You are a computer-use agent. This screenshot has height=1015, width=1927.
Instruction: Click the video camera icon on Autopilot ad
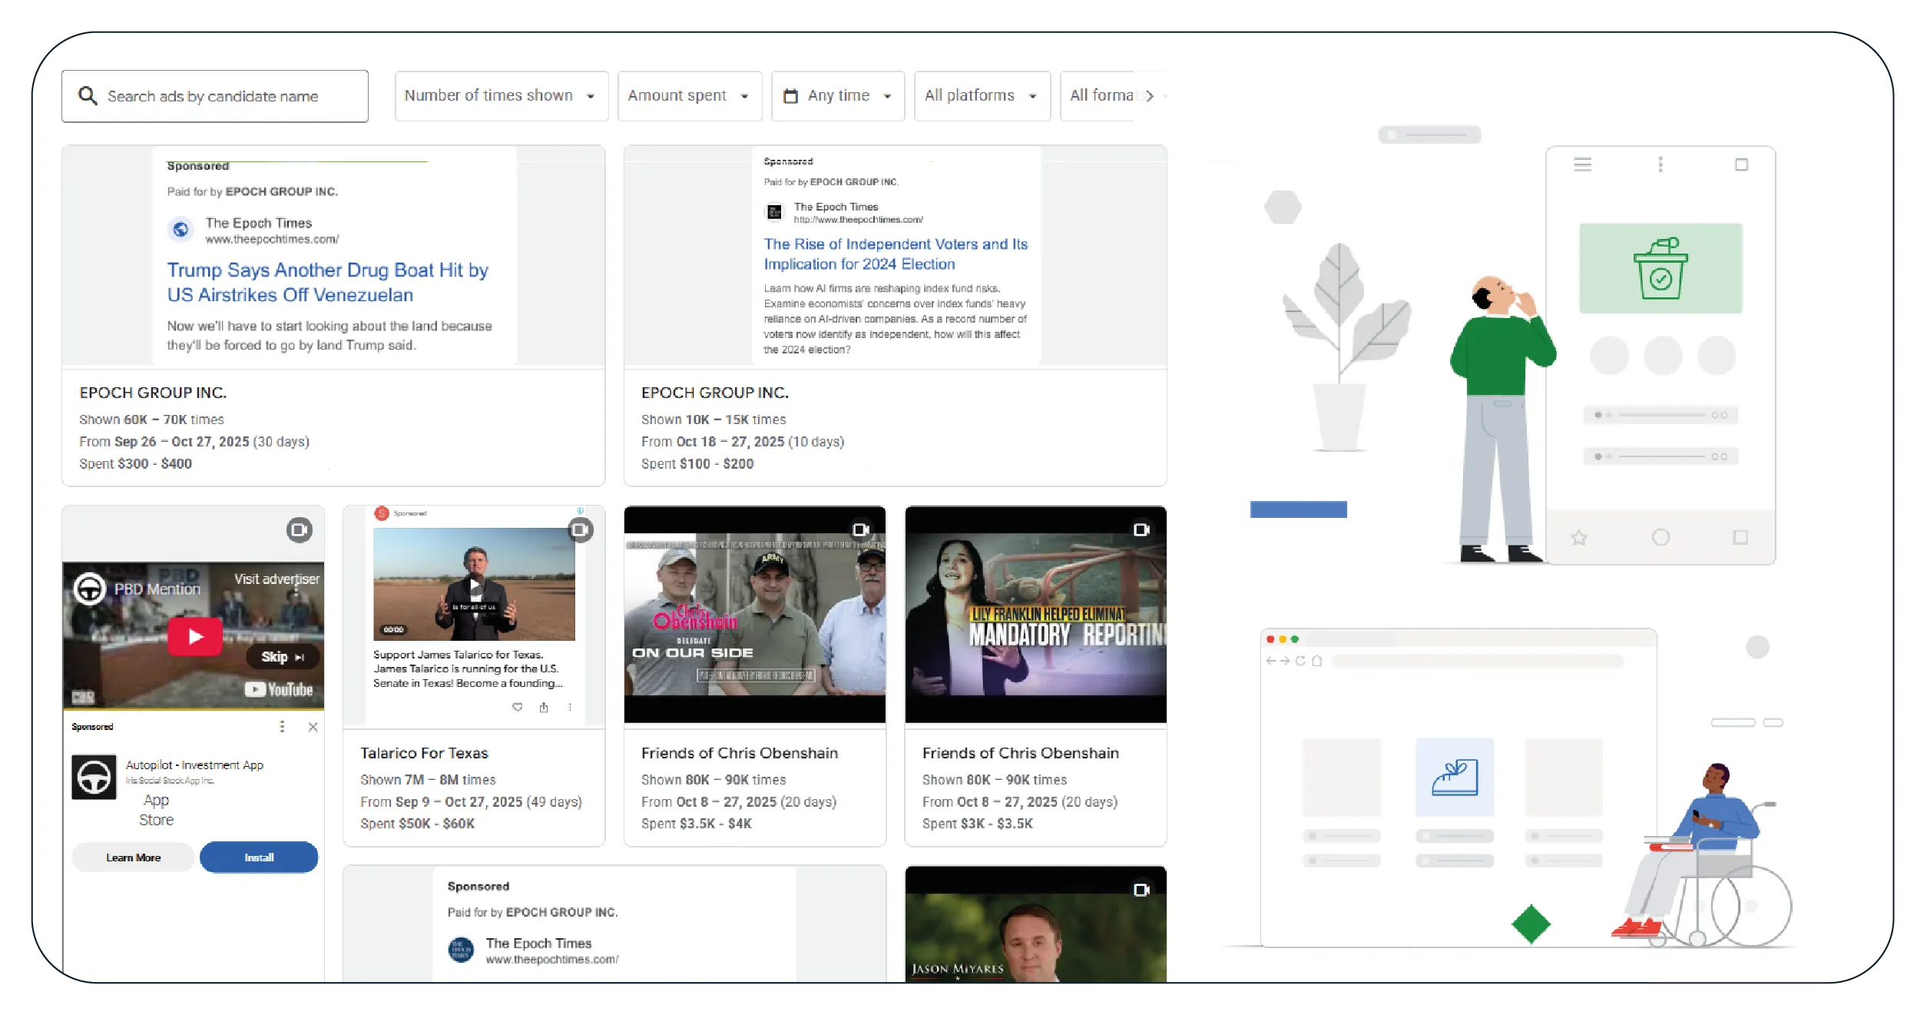pyautogui.click(x=300, y=529)
